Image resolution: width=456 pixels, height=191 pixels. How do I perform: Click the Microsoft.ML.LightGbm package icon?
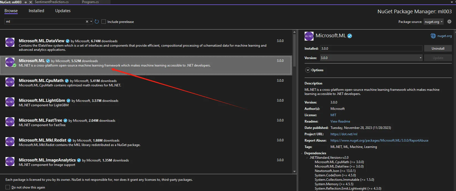pos(10,102)
